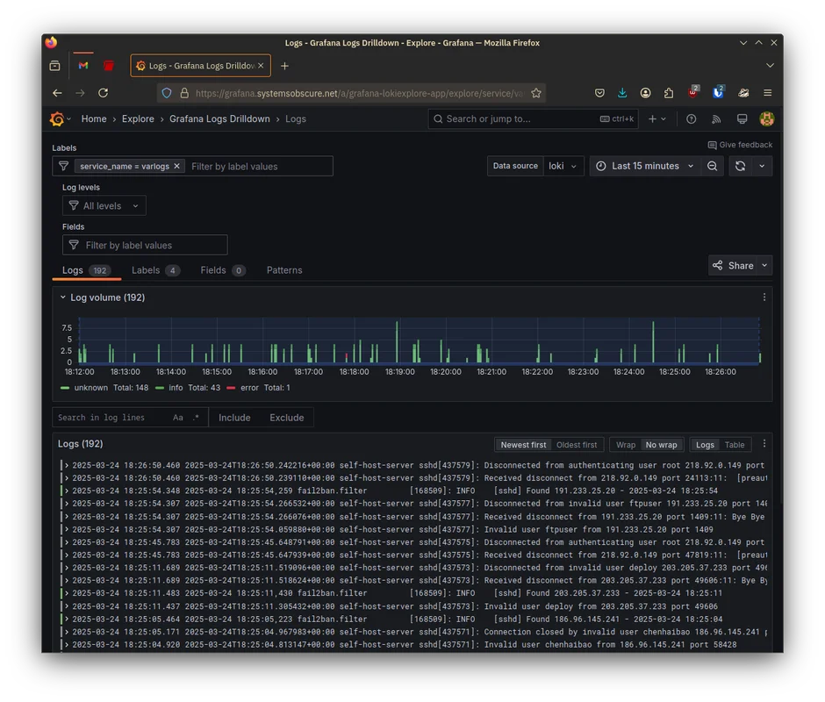825x702 pixels.
Task: Switch log order to Oldest first
Action: 577,445
